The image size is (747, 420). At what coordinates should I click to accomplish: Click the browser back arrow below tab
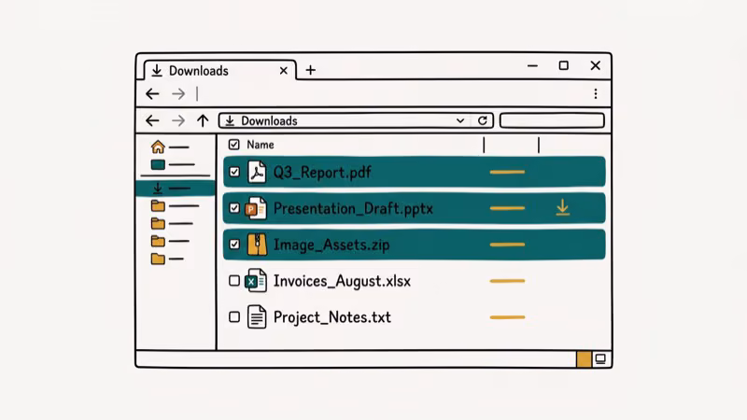point(152,94)
